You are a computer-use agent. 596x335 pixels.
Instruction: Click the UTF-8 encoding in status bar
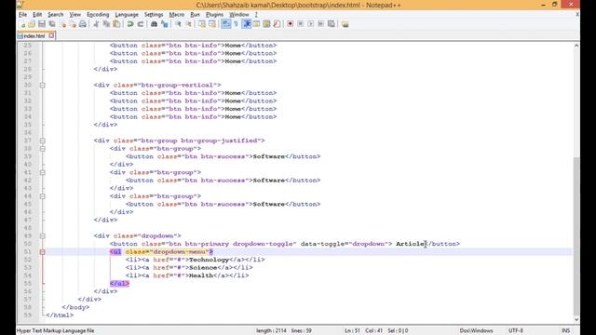coord(516,331)
